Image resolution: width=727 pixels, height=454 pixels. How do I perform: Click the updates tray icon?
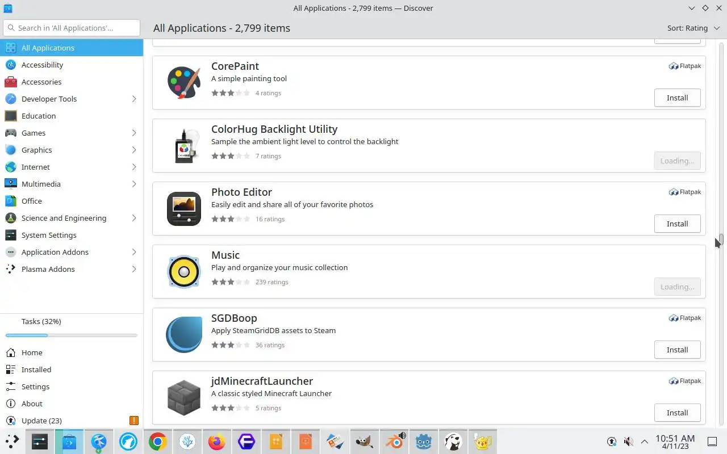pos(612,442)
